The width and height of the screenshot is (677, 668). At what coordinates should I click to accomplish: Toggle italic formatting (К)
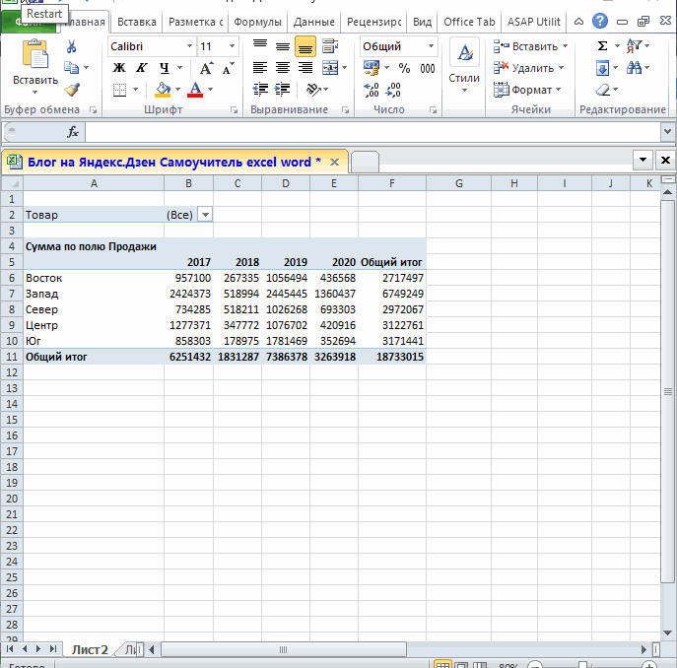(141, 68)
